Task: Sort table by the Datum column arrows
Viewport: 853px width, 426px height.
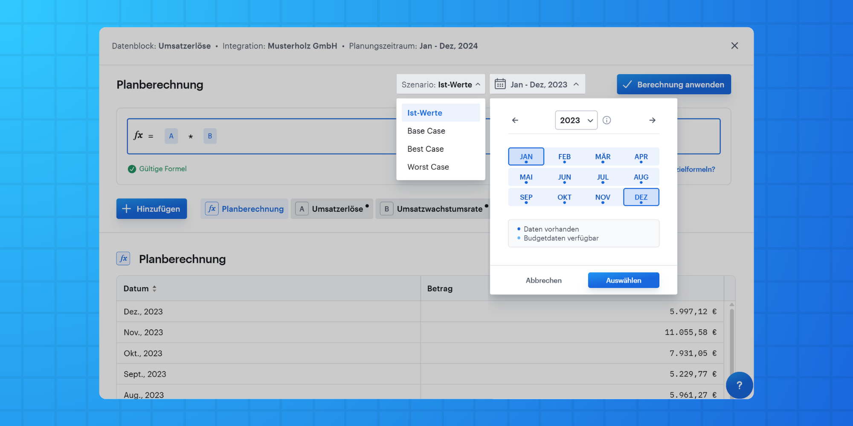Action: pos(154,288)
